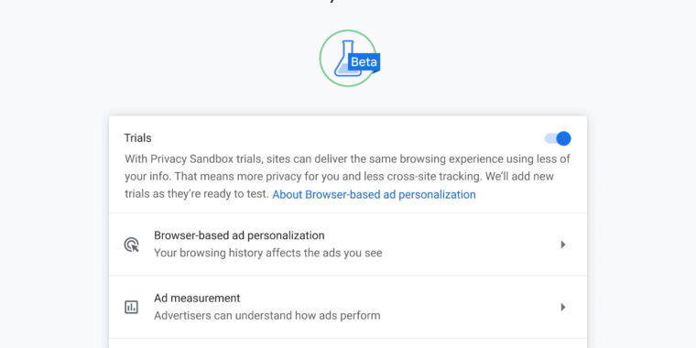
Task: Click the blue knob of the Trials switch
Action: [564, 138]
